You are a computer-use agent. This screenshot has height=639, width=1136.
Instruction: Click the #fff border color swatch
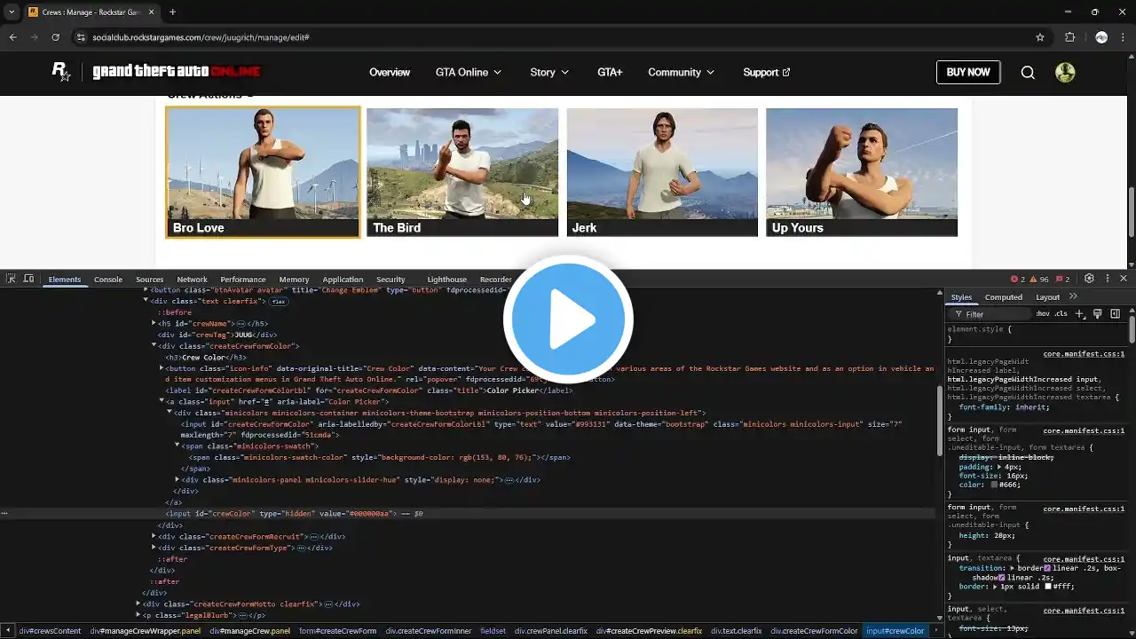[1047, 587]
